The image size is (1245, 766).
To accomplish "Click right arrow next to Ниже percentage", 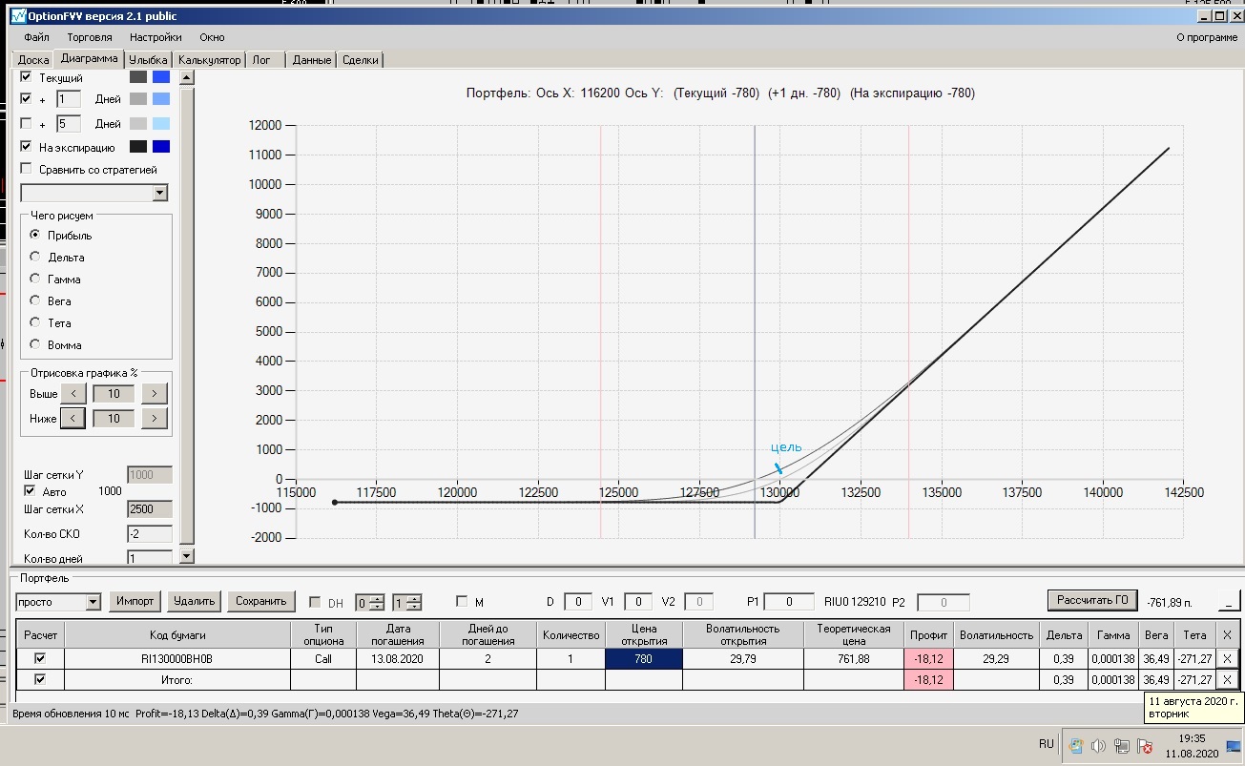I will coord(155,418).
